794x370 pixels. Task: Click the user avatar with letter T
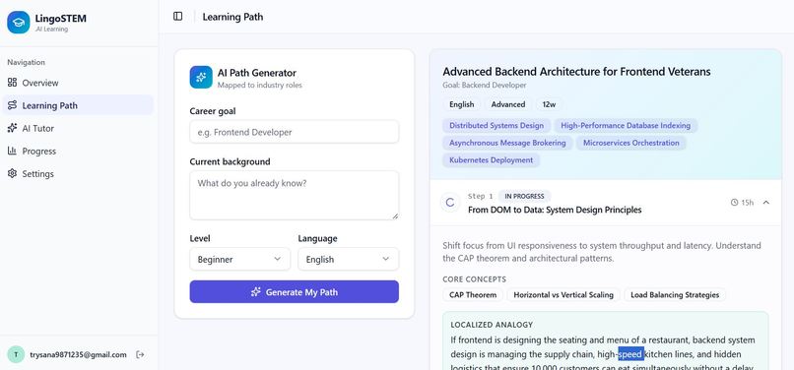pos(16,355)
